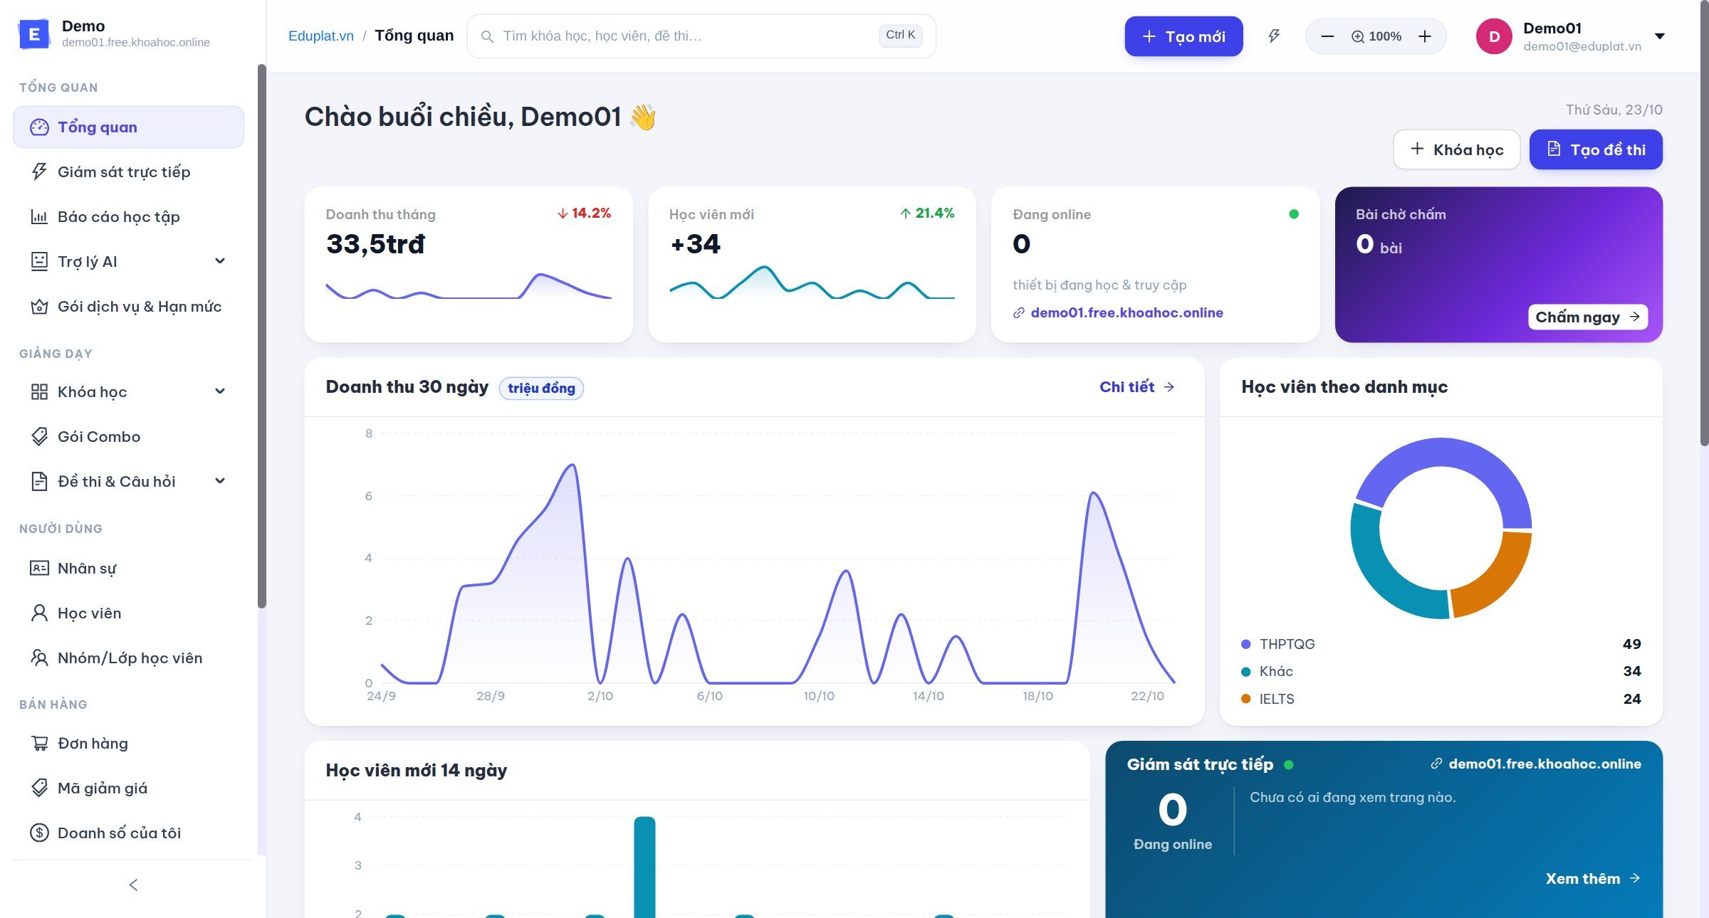Open the Demo01 account dropdown arrow
Image resolution: width=1709 pixels, height=918 pixels.
click(x=1660, y=36)
